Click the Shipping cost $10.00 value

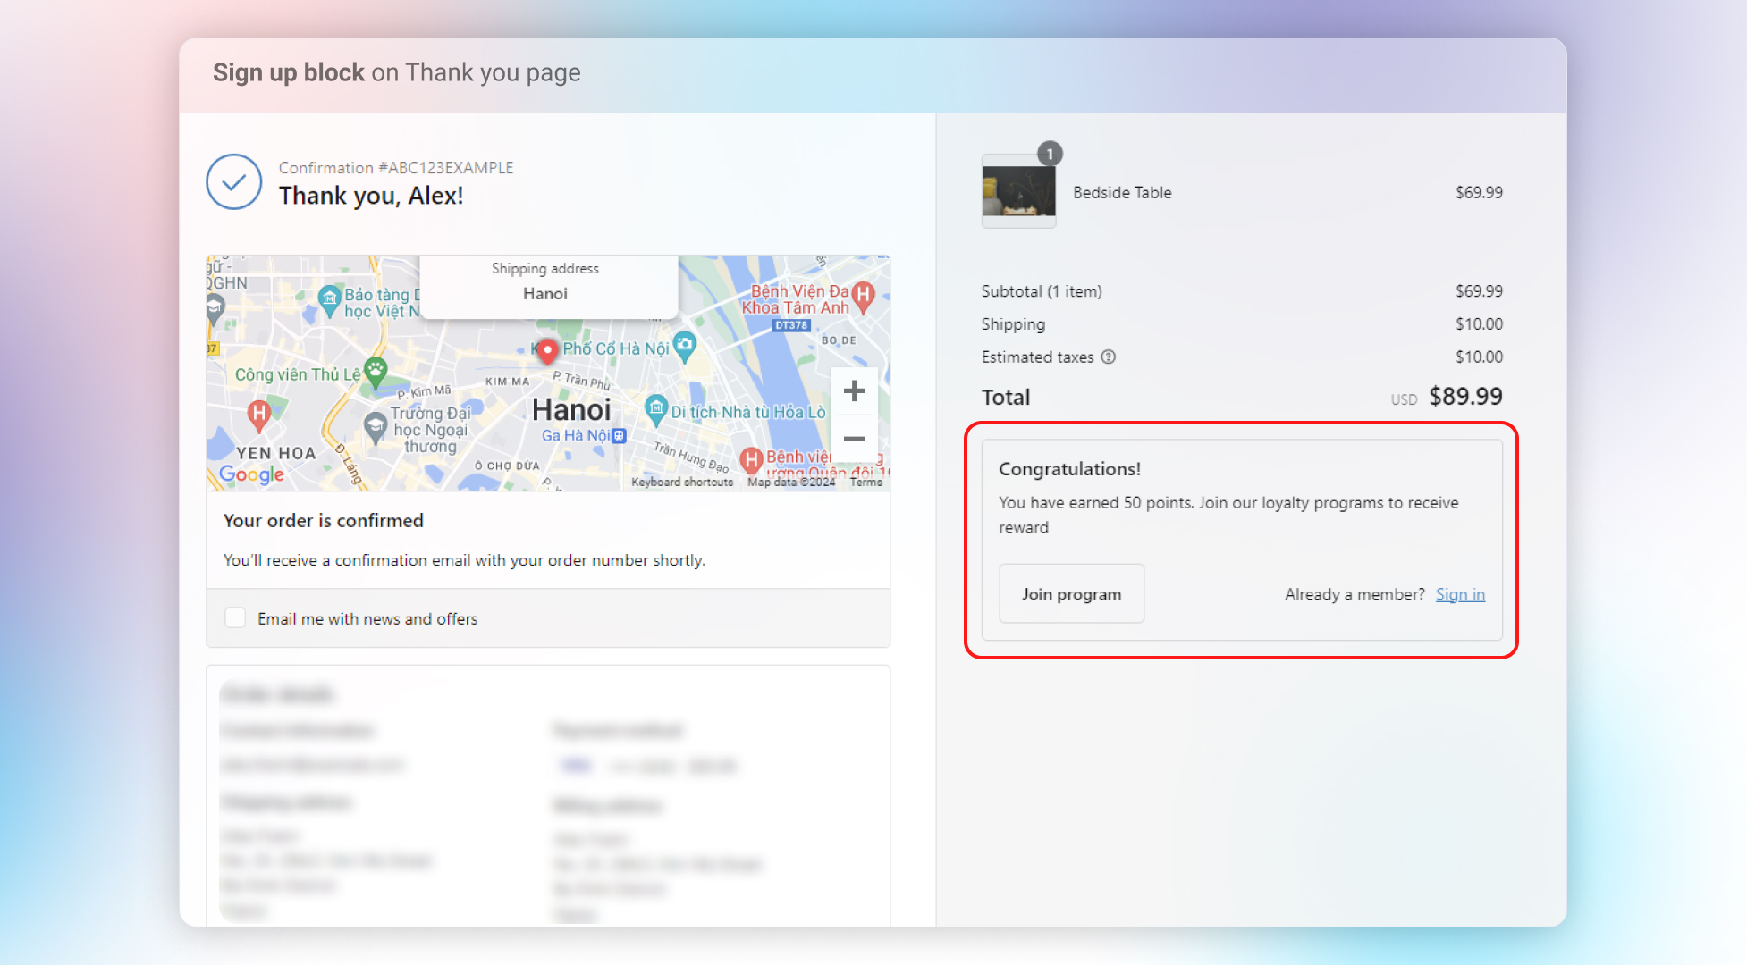pos(1479,324)
